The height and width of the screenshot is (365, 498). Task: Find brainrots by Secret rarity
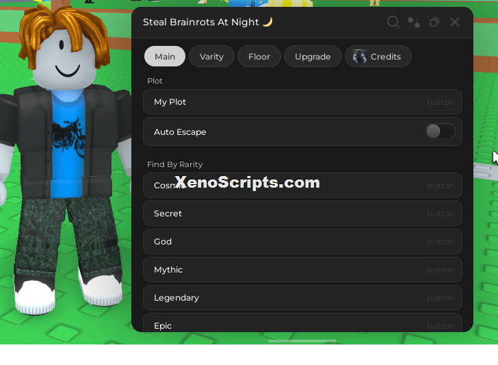[302, 214]
